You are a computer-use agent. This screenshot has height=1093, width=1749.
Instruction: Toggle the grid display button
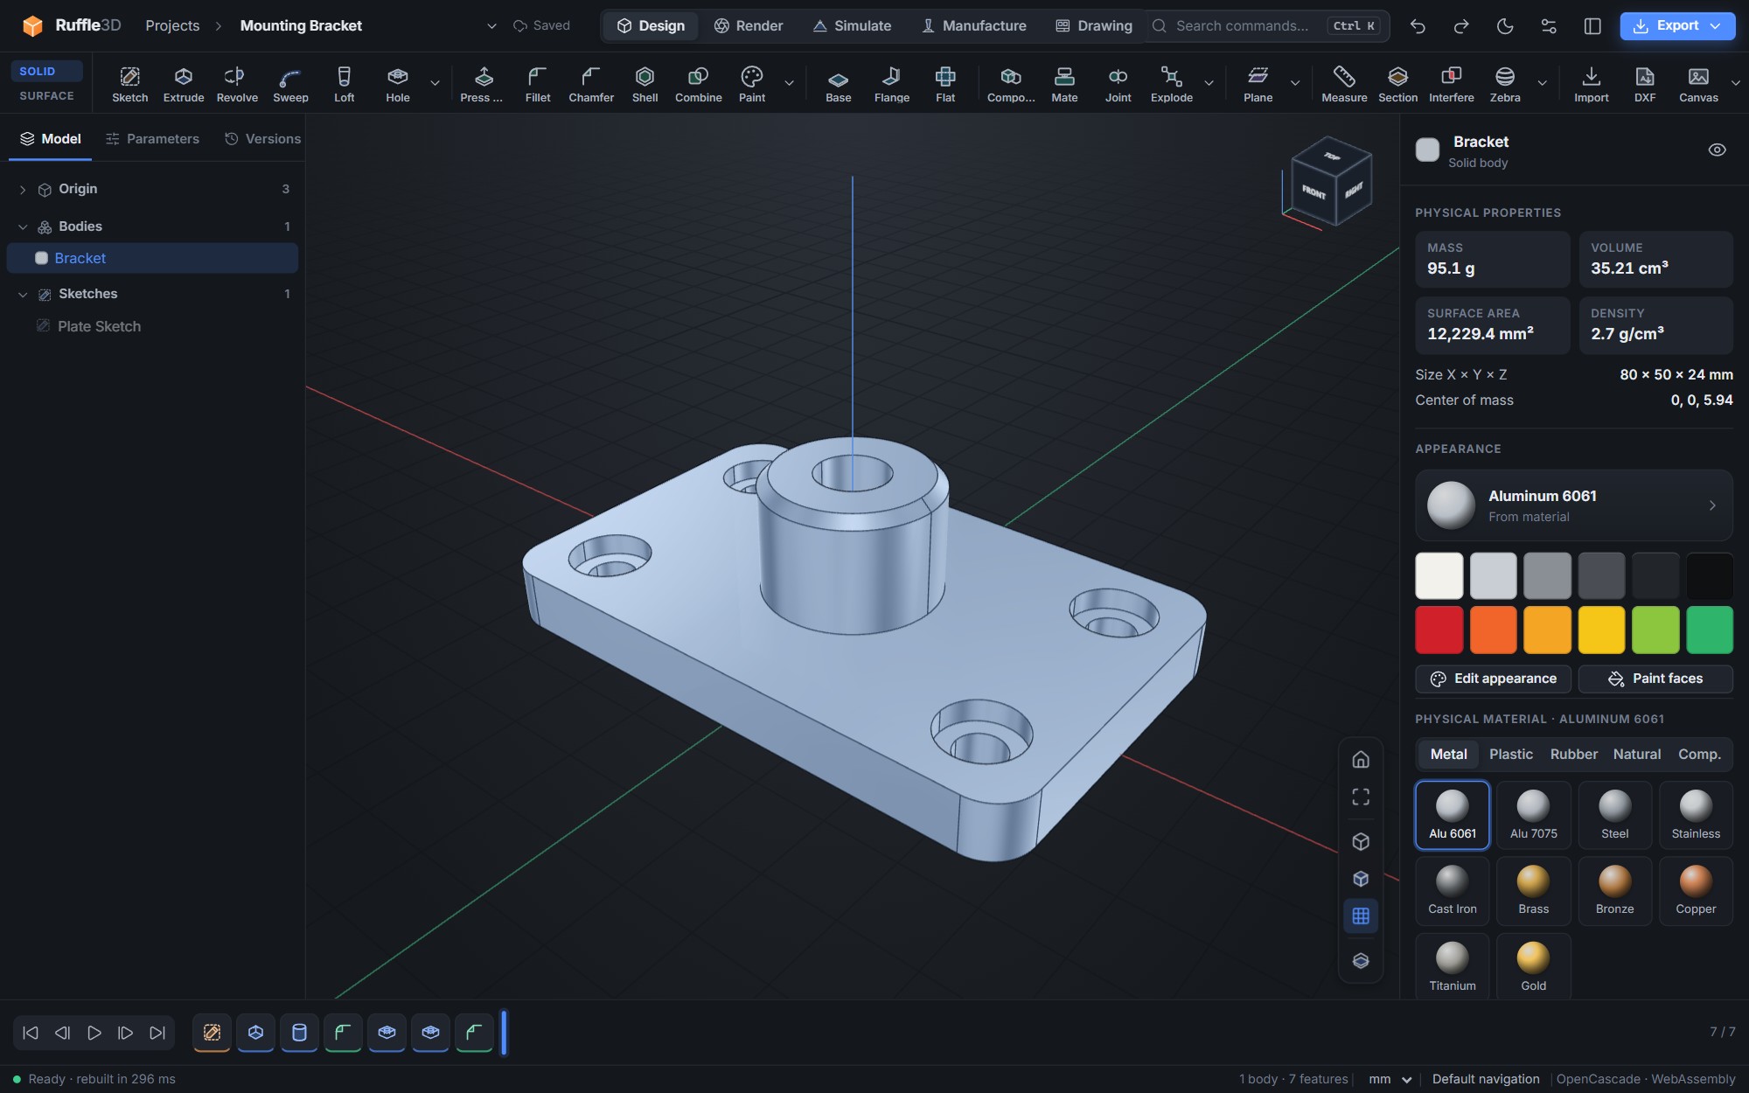click(x=1361, y=915)
